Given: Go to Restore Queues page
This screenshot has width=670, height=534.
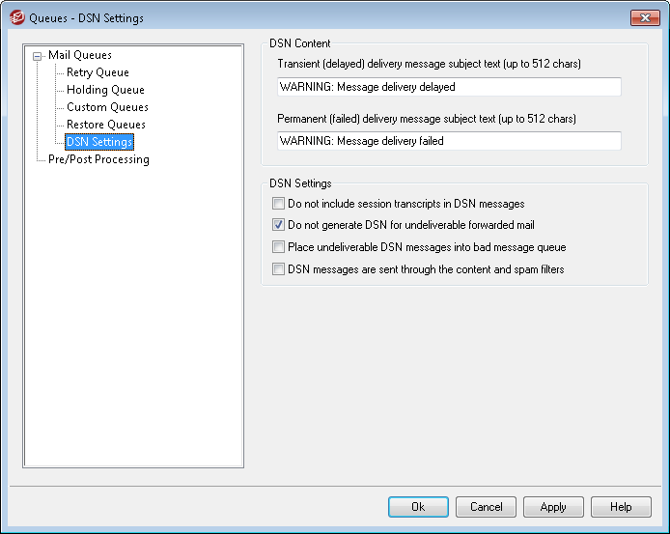Looking at the screenshot, I should coord(106,125).
